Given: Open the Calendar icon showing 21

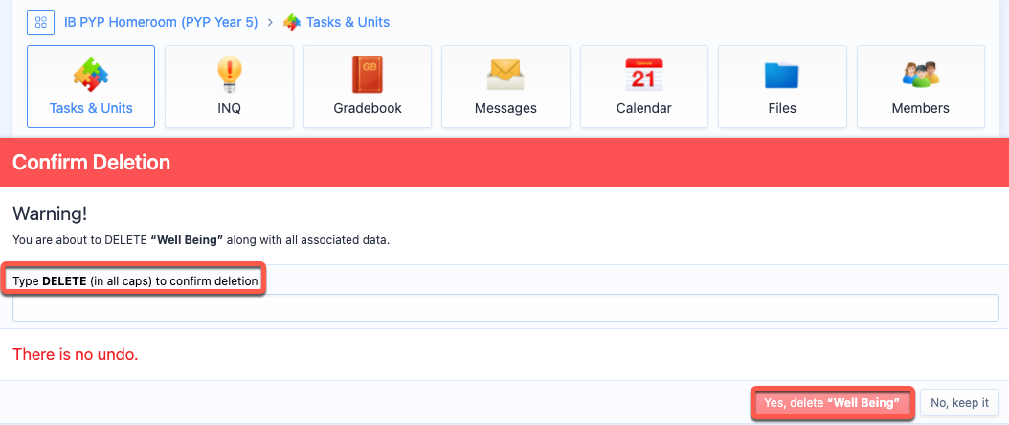Looking at the screenshot, I should coord(643,76).
